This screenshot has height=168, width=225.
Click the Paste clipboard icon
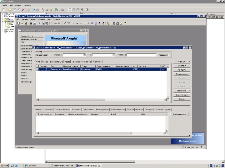(x=47, y=23)
